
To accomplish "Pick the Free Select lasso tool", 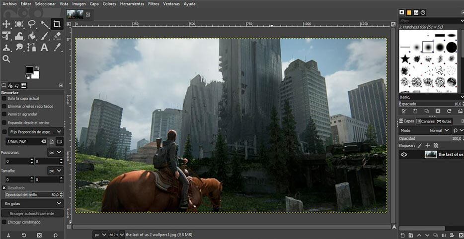I will point(32,24).
